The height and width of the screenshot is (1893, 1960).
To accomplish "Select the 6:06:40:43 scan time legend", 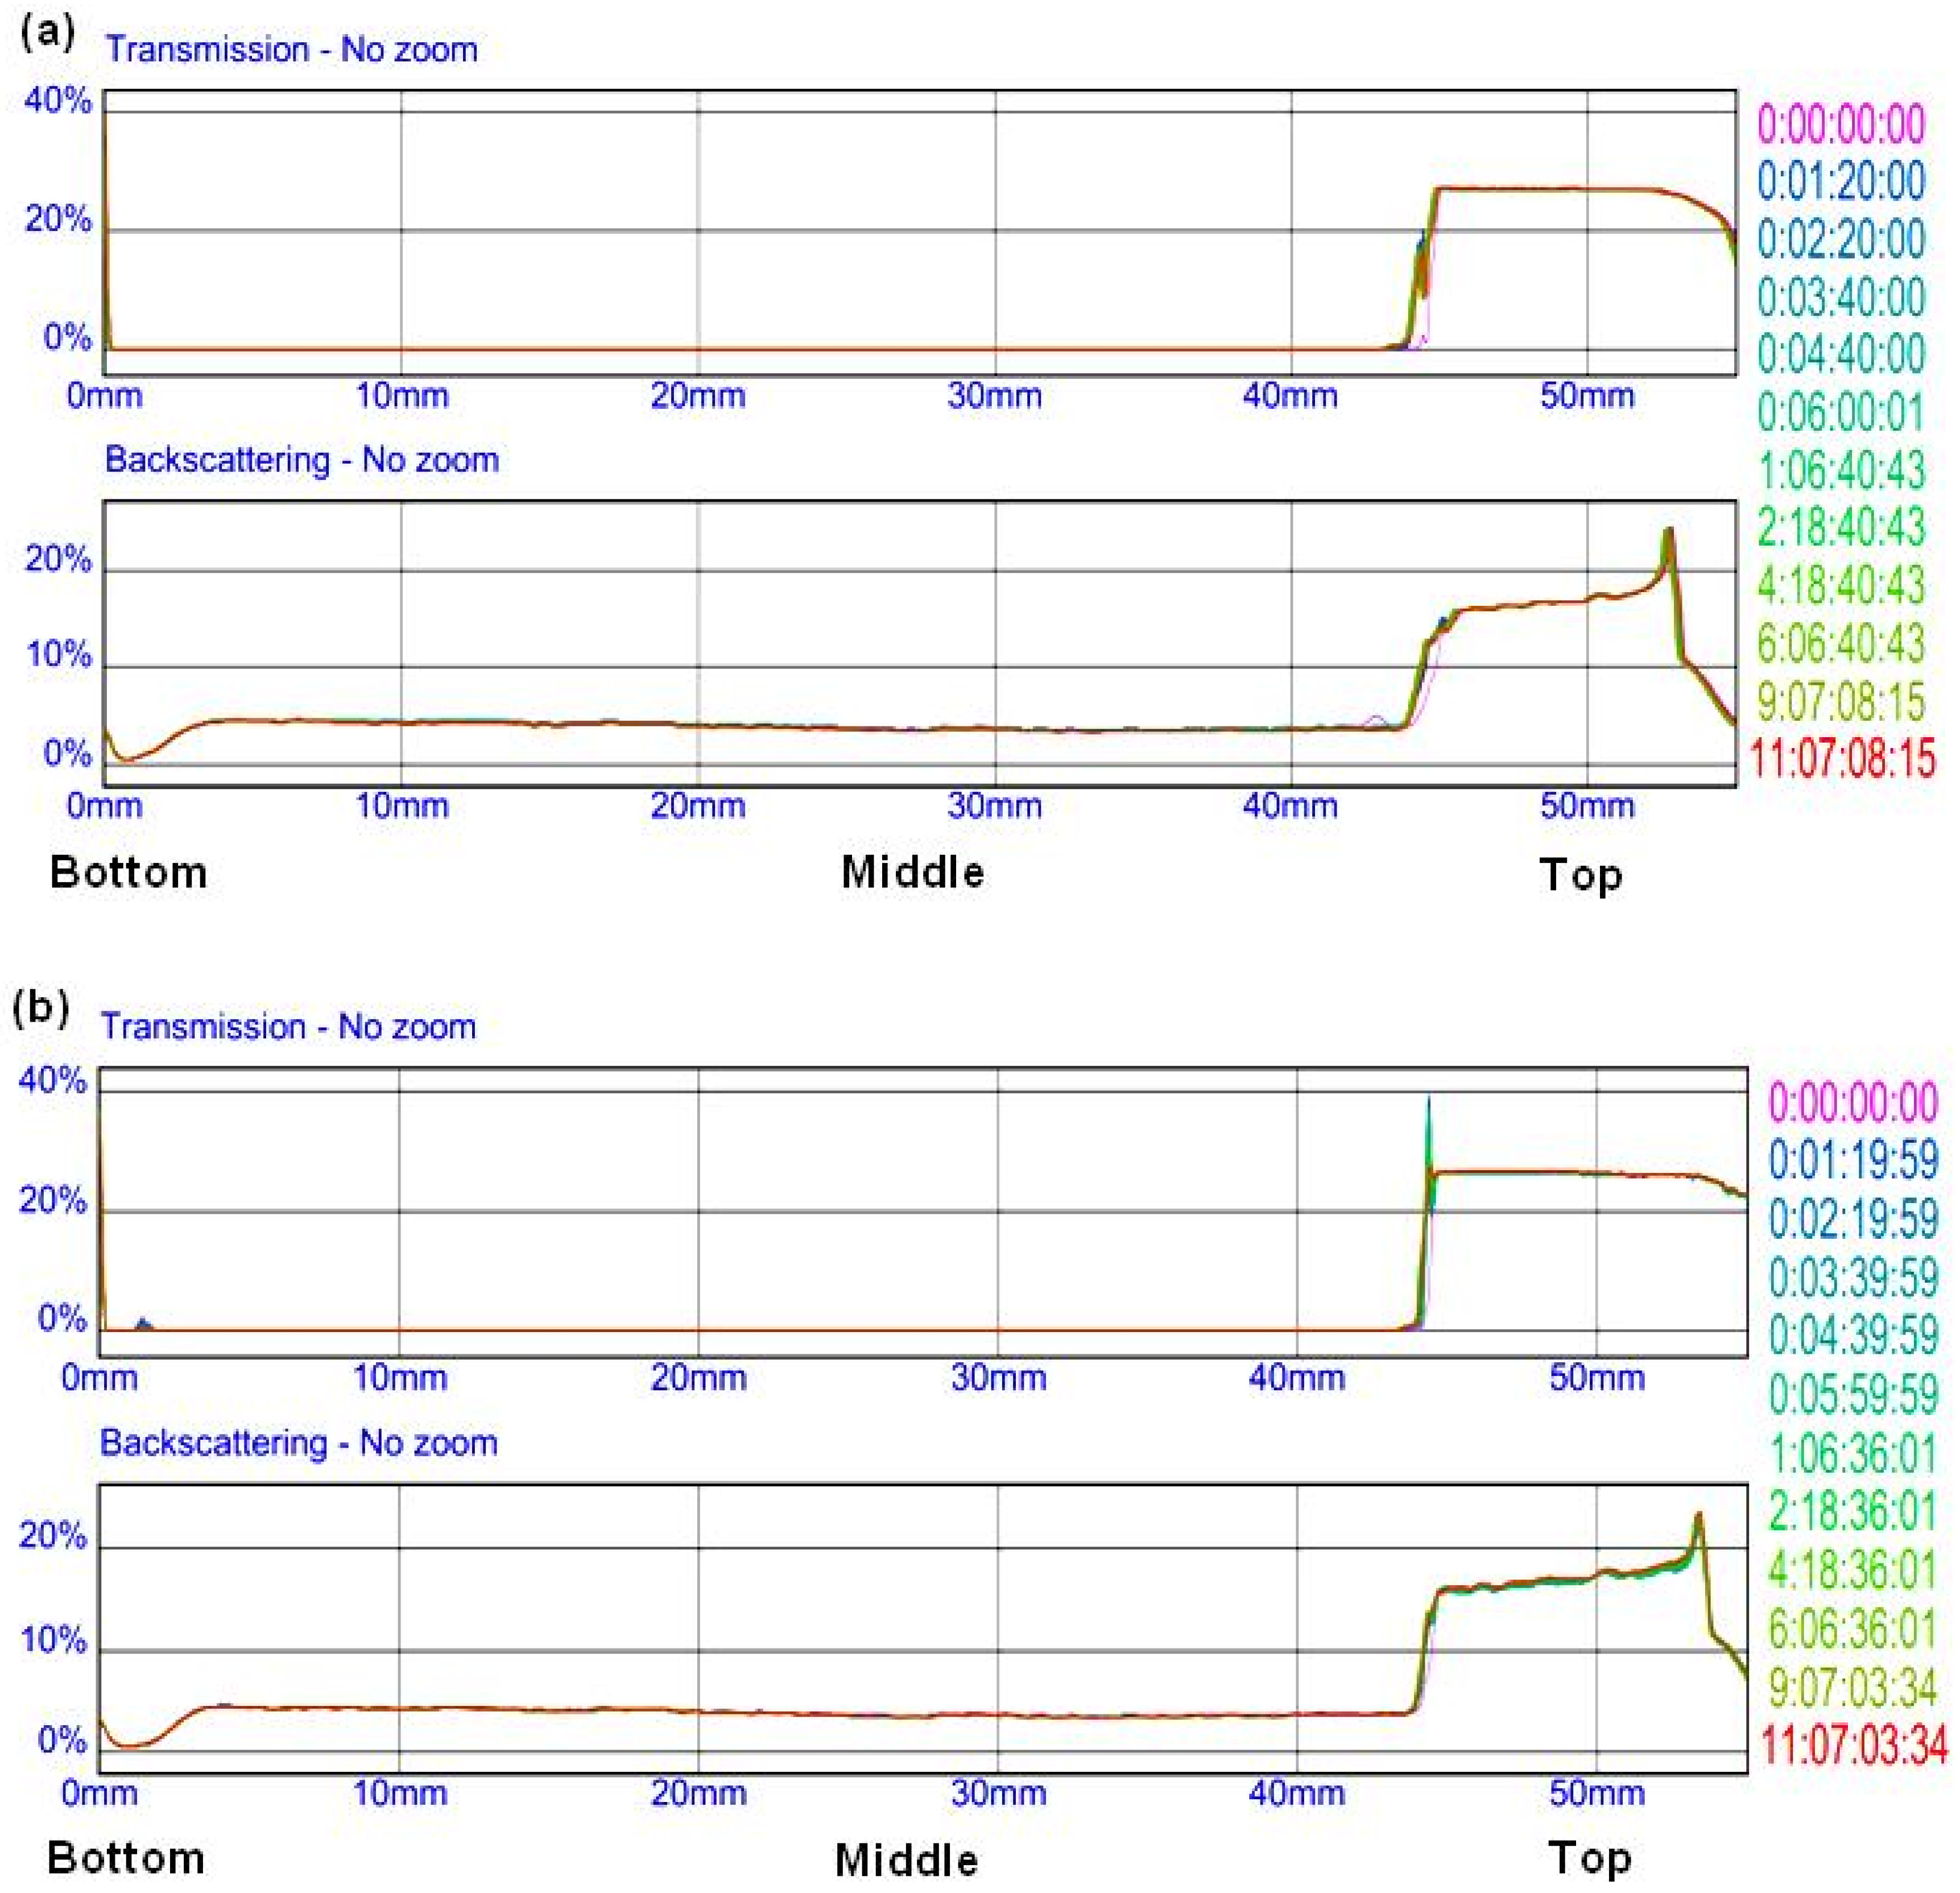I will (1840, 643).
